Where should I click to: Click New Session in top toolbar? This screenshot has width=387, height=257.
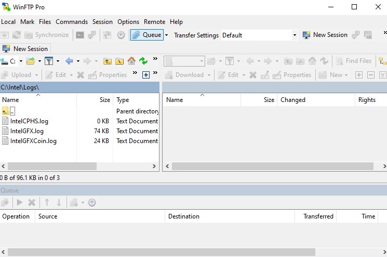click(325, 35)
